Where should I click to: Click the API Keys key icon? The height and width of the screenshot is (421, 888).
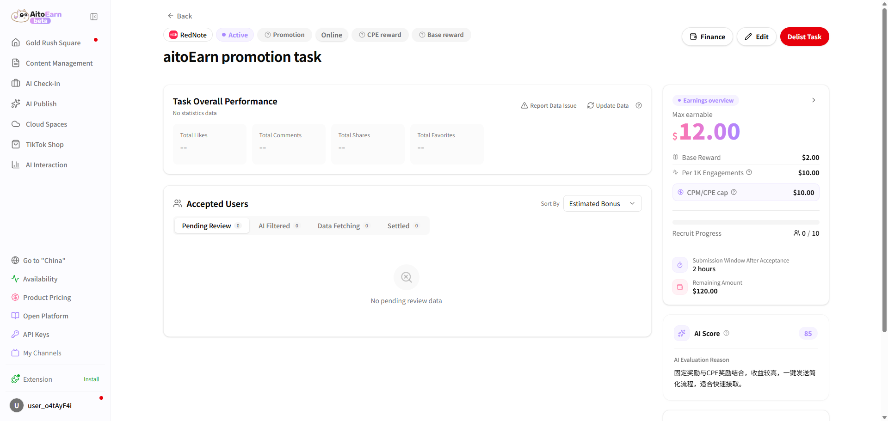coord(15,334)
